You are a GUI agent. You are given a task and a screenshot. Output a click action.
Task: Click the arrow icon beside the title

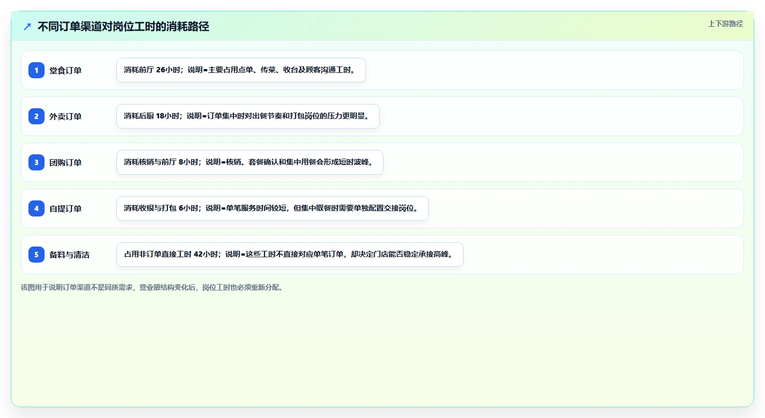tap(27, 26)
